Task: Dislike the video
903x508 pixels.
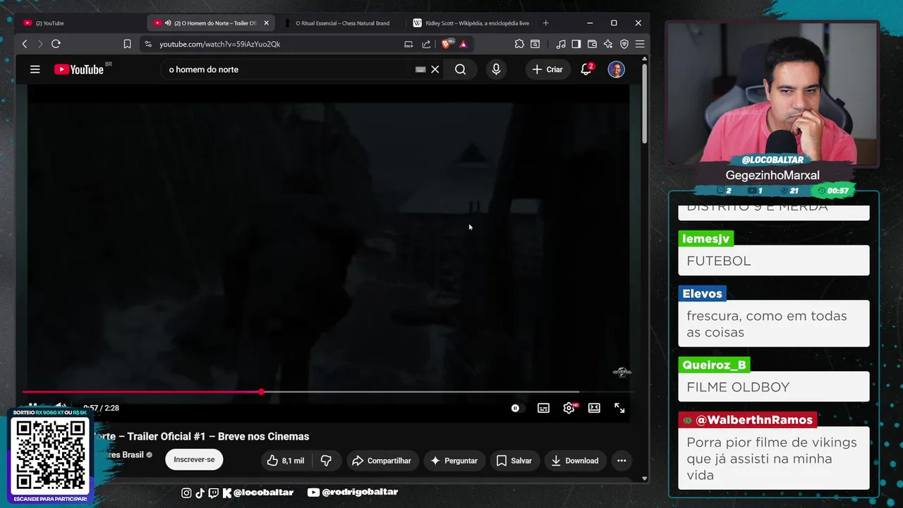Action: coord(326,461)
